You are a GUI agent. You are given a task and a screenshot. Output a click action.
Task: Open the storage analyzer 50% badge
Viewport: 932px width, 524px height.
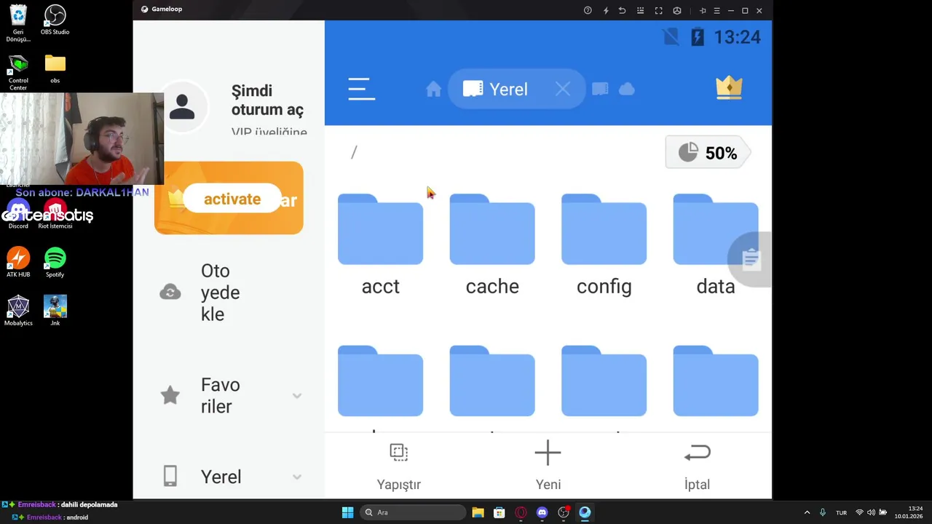[708, 153]
